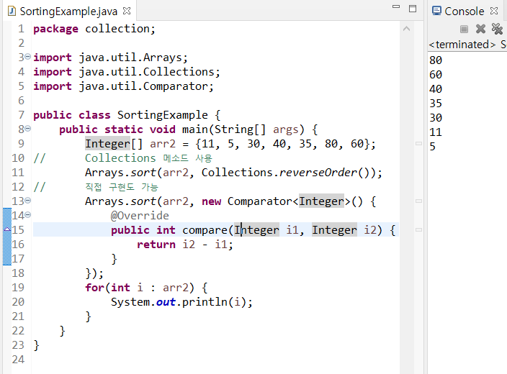Click 'package' keyword on line 1
507x374 pixels.
click(x=55, y=29)
